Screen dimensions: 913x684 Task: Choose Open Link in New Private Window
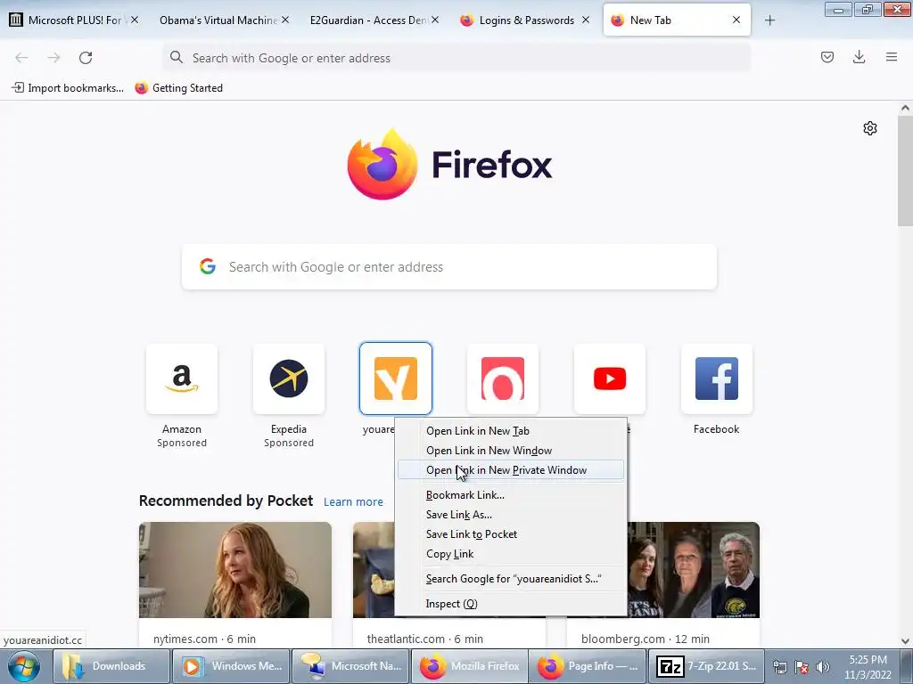click(x=511, y=470)
